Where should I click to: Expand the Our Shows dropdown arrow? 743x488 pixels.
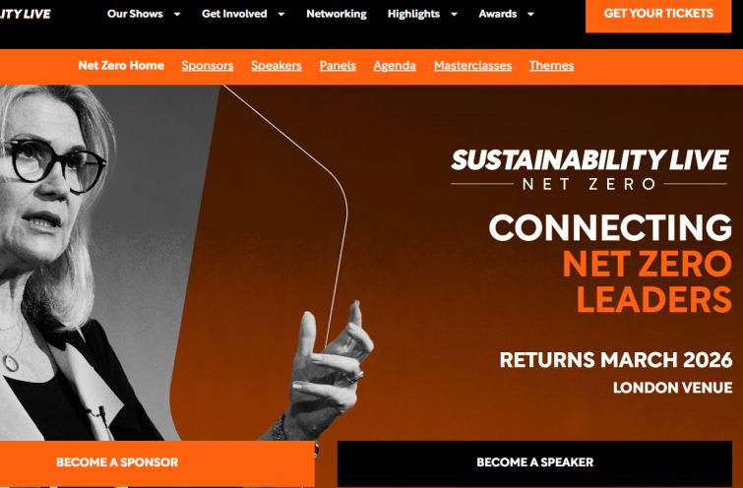pos(177,14)
